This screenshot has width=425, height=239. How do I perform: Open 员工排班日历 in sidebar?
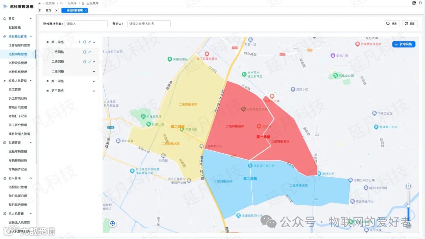point(18,98)
